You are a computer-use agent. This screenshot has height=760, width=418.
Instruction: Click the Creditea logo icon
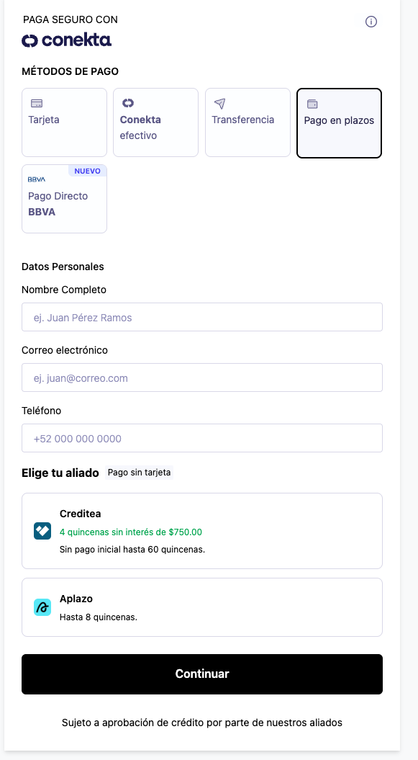(42, 531)
